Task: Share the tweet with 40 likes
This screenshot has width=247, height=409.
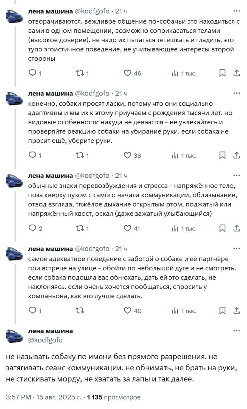Action: click(236, 310)
